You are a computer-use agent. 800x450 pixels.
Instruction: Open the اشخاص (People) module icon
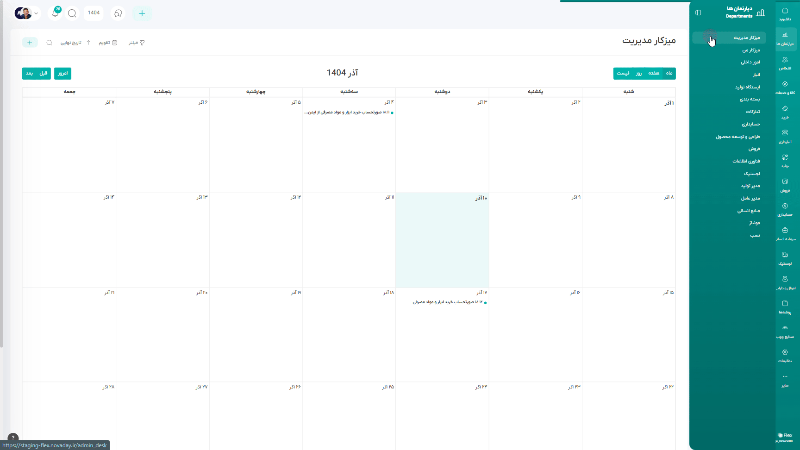pyautogui.click(x=785, y=63)
